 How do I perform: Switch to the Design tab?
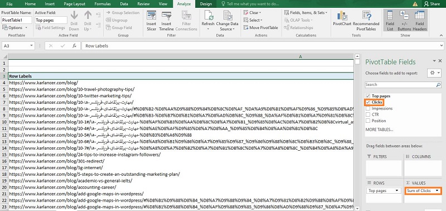206,4
